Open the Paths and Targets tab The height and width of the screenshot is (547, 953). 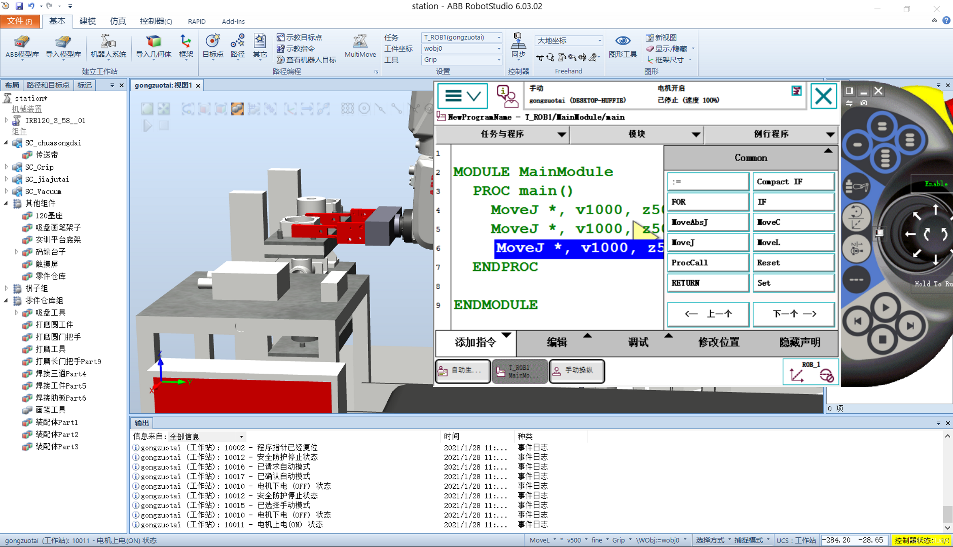48,85
